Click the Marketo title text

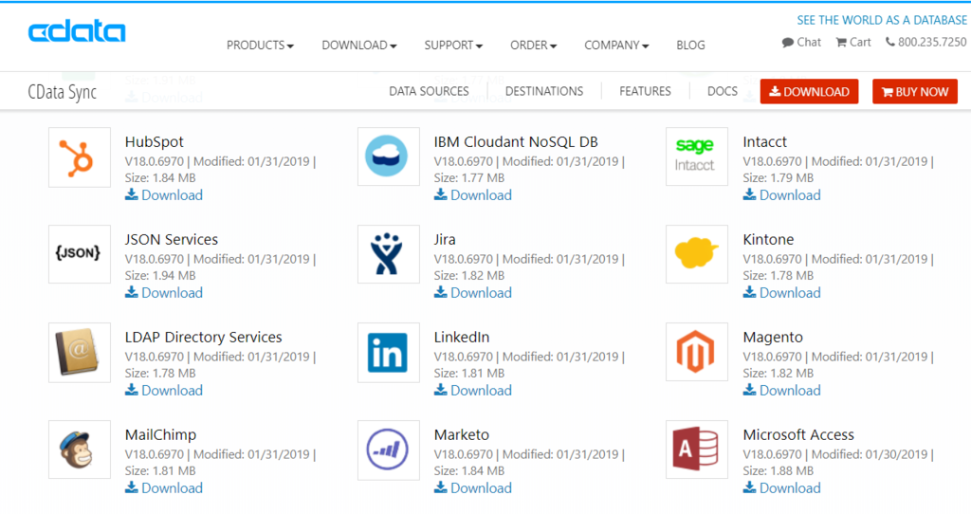click(x=462, y=434)
